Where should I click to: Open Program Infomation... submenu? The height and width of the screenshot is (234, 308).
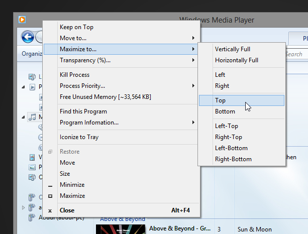(122, 123)
